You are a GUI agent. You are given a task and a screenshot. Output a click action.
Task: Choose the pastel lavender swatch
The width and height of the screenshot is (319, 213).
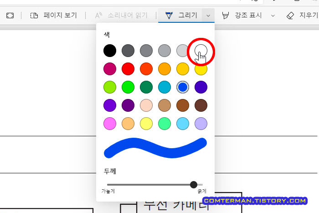(x=201, y=124)
